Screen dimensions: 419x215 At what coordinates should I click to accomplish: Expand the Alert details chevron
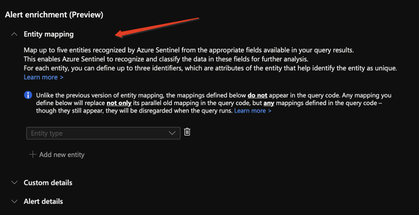(15, 201)
